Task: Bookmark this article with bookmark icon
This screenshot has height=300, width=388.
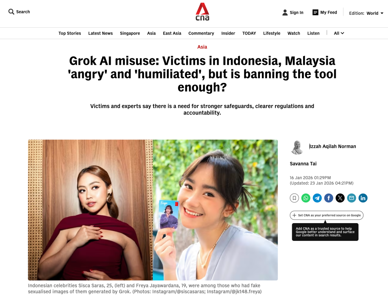Action: tap(294, 198)
